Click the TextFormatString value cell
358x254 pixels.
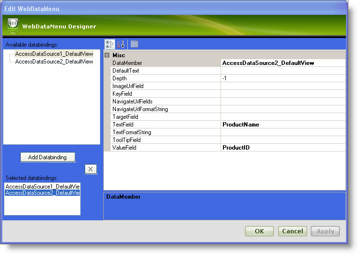click(283, 132)
